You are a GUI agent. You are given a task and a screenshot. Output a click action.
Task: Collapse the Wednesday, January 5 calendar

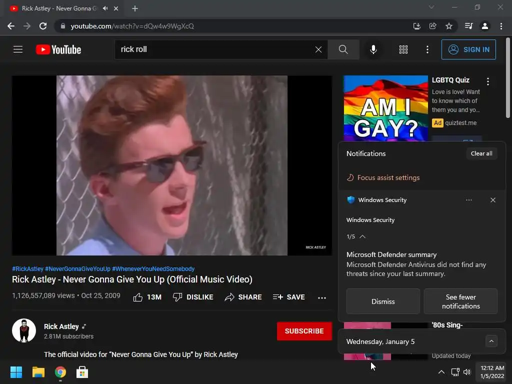[x=491, y=341]
